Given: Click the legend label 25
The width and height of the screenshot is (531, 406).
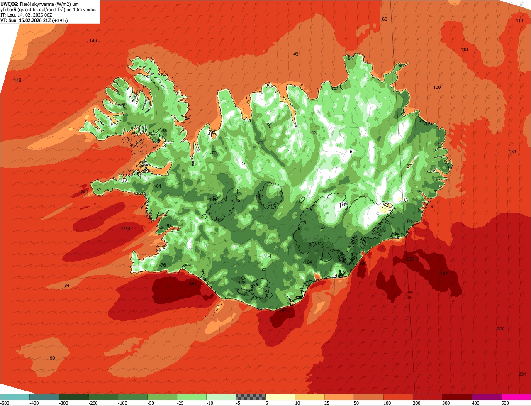Looking at the screenshot, I should 327,403.
